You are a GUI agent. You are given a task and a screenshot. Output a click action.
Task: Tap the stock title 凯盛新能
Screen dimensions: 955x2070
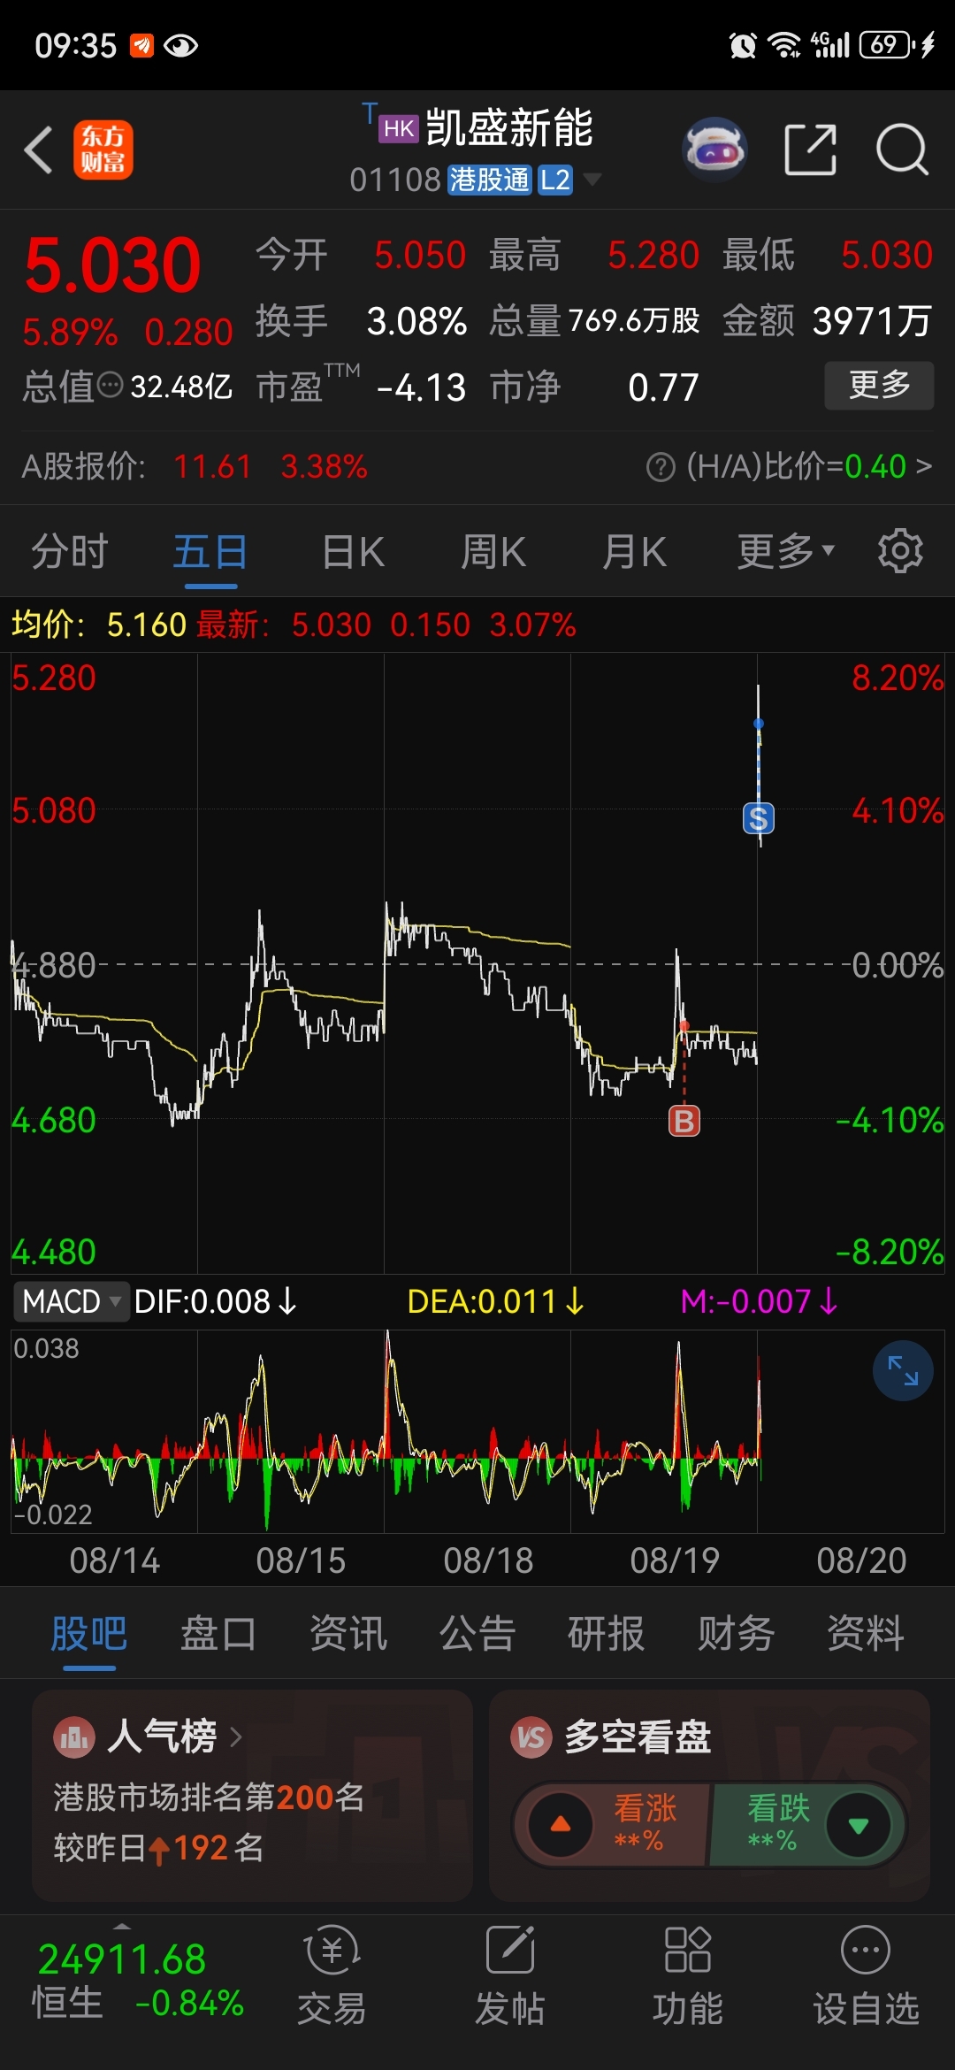click(508, 128)
